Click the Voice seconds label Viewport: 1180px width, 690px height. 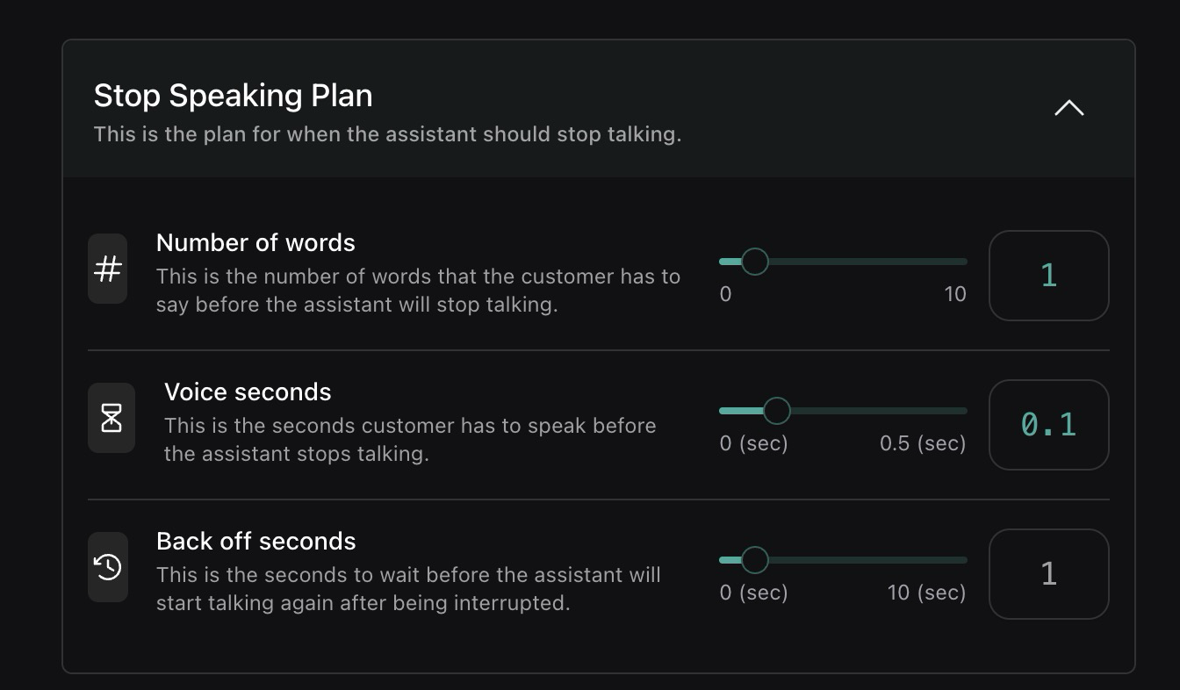point(248,392)
